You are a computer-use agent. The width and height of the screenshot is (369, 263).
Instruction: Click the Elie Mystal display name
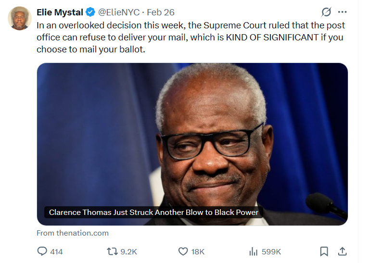pyautogui.click(x=60, y=13)
